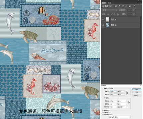Image resolution: width=143 pixels, height=119 pixels.
Task: Click the type layer filter icon
Action: pos(123,6)
